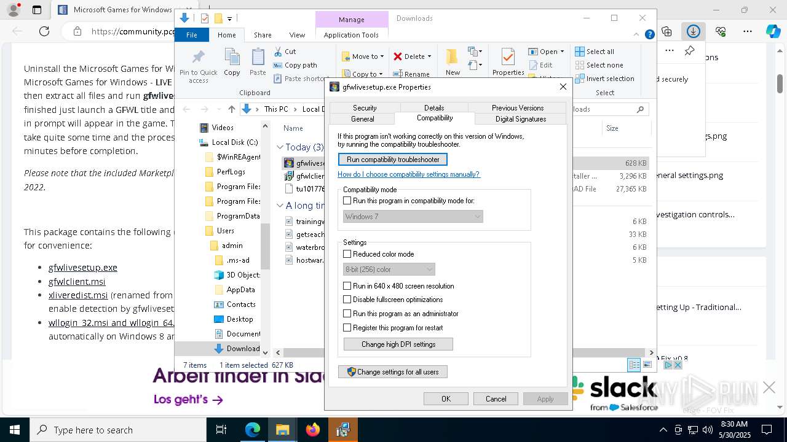Check Reduced color mode
Screen dimensions: 787x442
347,254
